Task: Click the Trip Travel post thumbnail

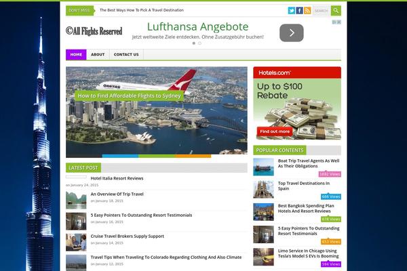Action: [x=76, y=201]
